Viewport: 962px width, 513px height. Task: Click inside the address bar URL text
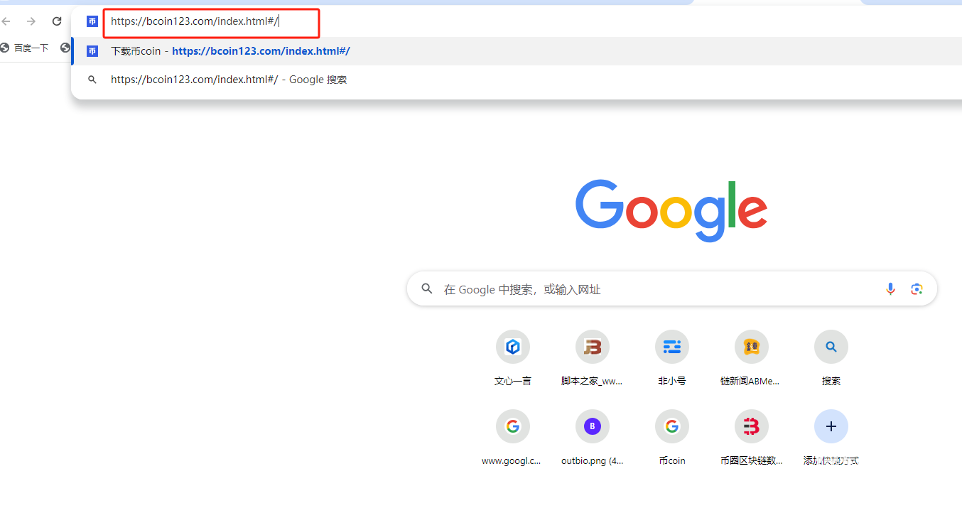click(x=194, y=21)
